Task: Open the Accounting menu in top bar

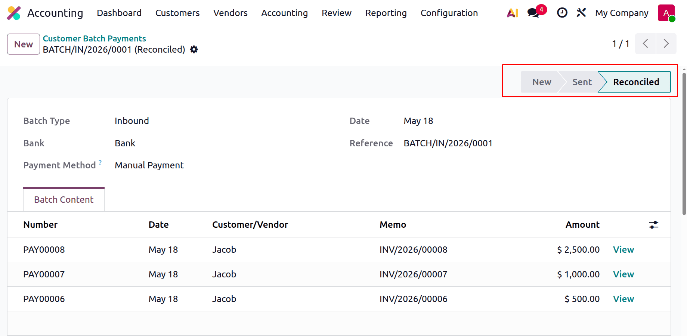Action: click(285, 13)
